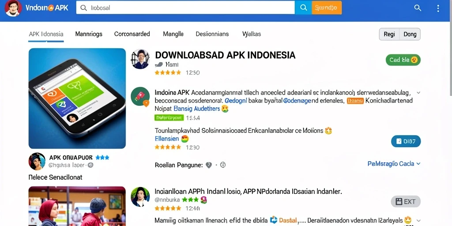
Task: Click emoji after Bansig Audetirers
Action: (225, 109)
